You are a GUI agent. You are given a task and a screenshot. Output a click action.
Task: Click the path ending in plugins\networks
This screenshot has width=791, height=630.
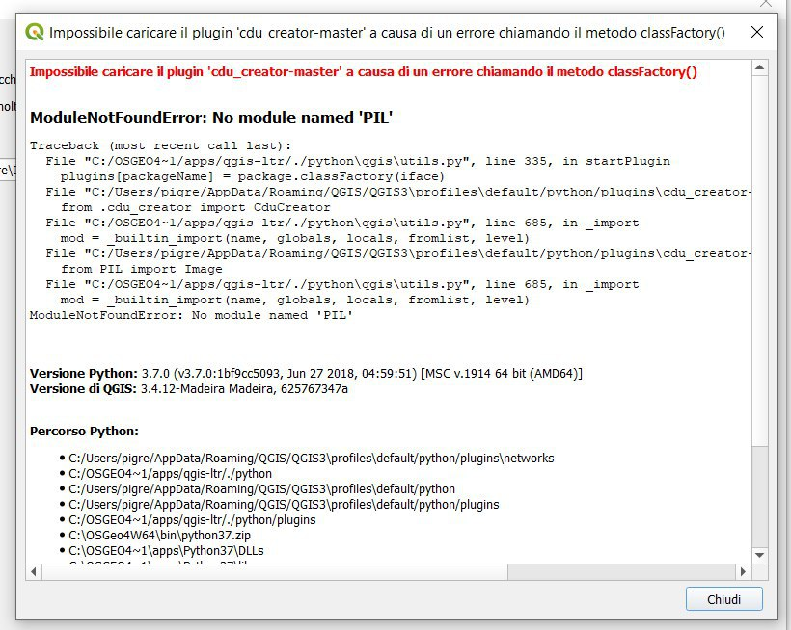click(x=312, y=459)
